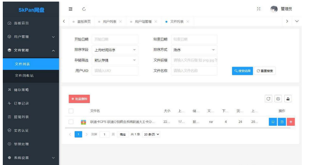Collapse the 文件管理 sidebar group

tap(31, 50)
